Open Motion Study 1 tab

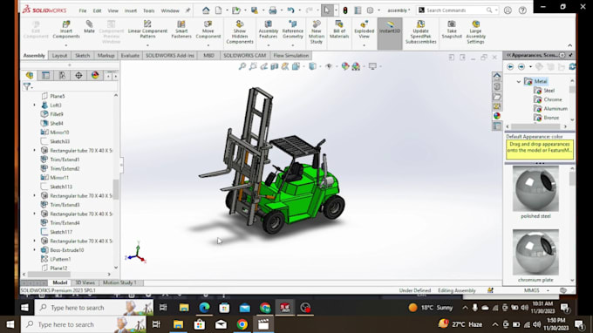119,282
